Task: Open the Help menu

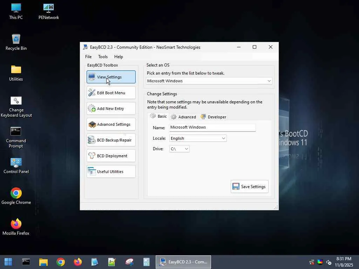Action: click(x=118, y=57)
